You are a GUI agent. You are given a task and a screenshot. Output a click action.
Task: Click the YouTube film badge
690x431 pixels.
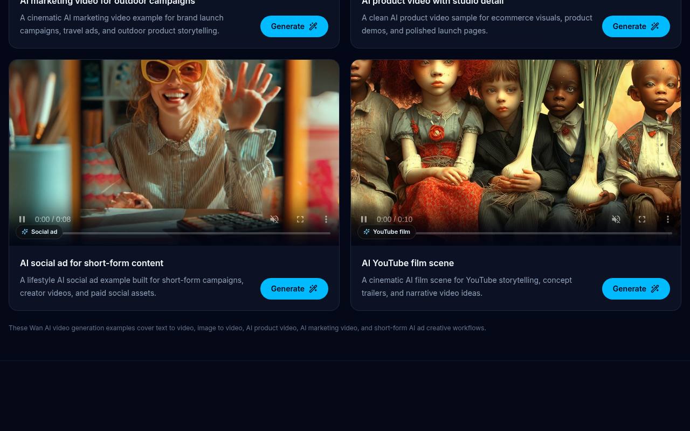pos(387,232)
